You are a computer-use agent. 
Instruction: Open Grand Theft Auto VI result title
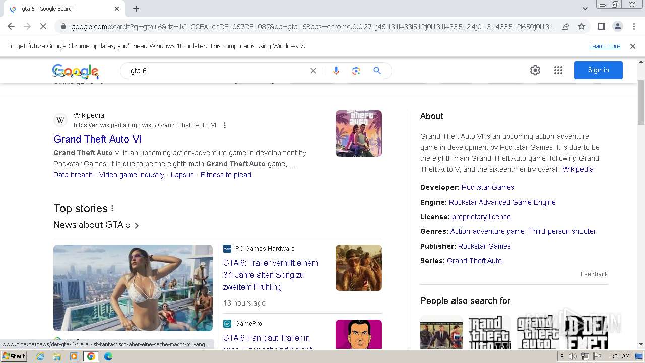click(x=98, y=139)
